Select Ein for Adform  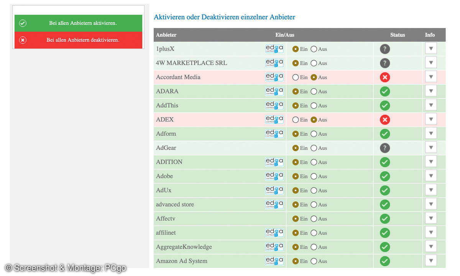click(296, 134)
